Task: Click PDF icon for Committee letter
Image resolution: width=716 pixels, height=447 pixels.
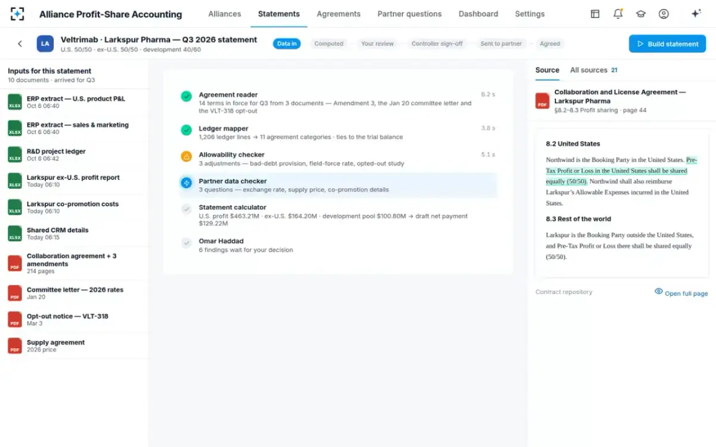Action: (x=15, y=293)
